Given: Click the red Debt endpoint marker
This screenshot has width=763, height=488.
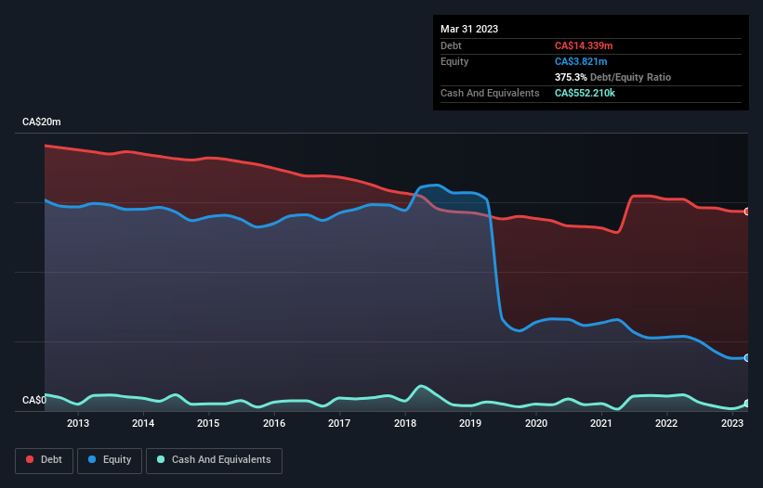Looking at the screenshot, I should [x=747, y=212].
